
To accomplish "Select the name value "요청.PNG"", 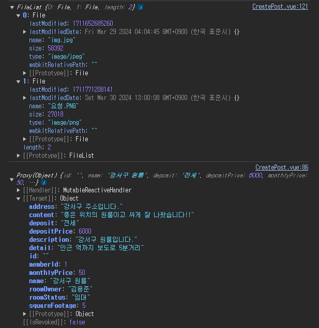I will click(64, 106).
